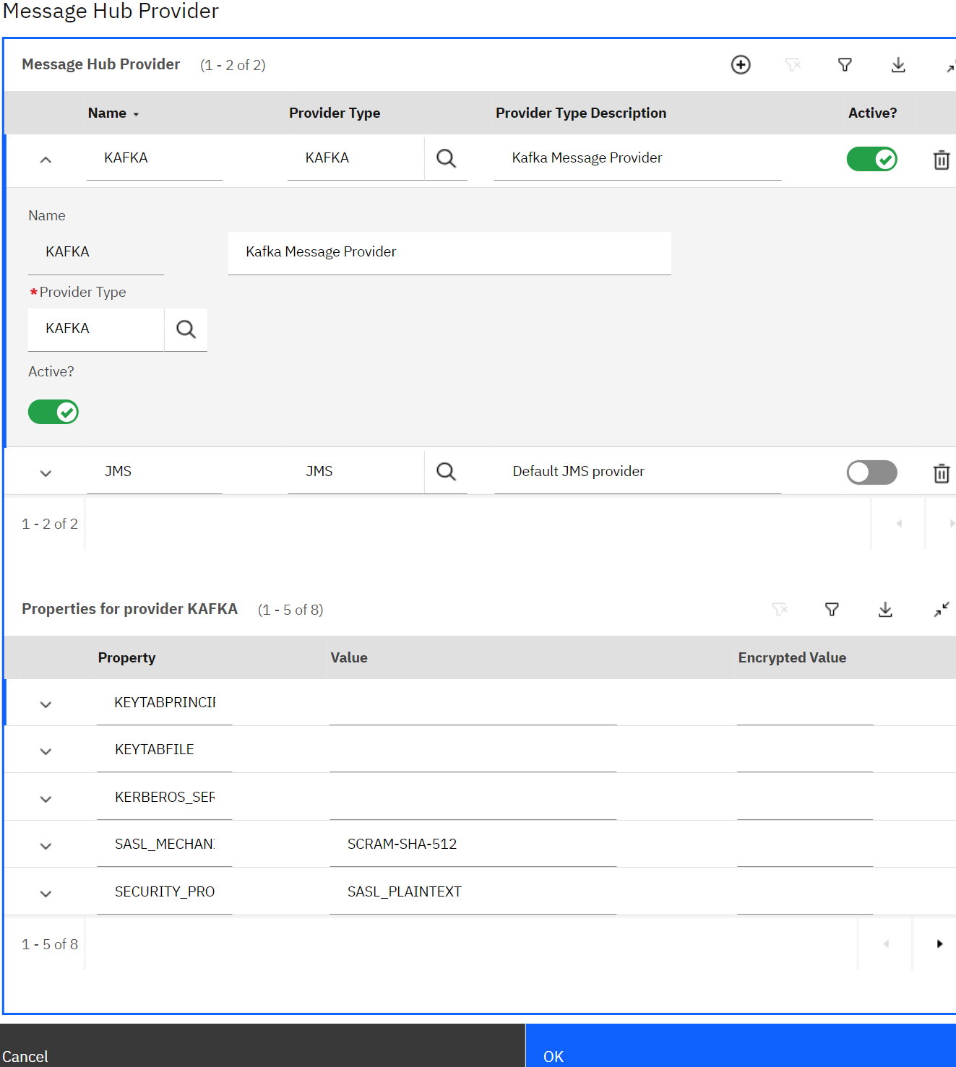This screenshot has height=1067, width=956.
Task: Add a new Message Hub Provider row
Action: [x=741, y=65]
